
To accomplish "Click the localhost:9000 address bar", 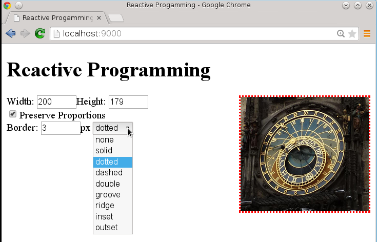I will click(x=204, y=34).
